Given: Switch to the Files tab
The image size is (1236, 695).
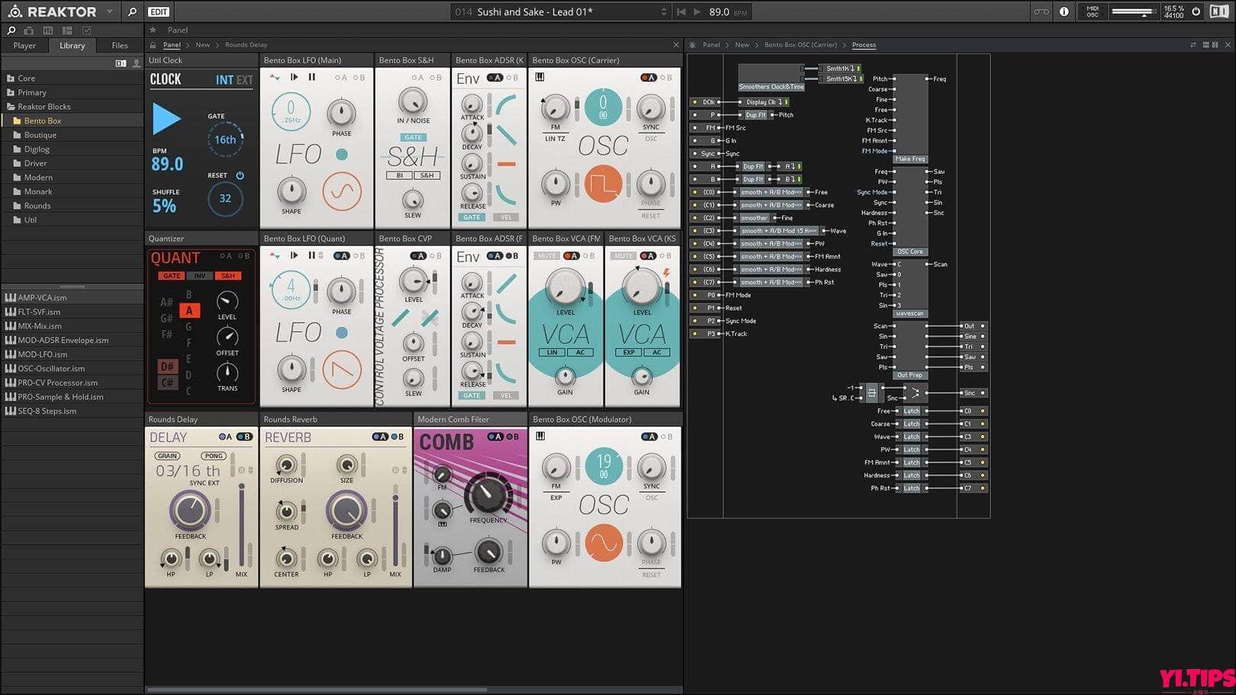Looking at the screenshot, I should pyautogui.click(x=118, y=45).
